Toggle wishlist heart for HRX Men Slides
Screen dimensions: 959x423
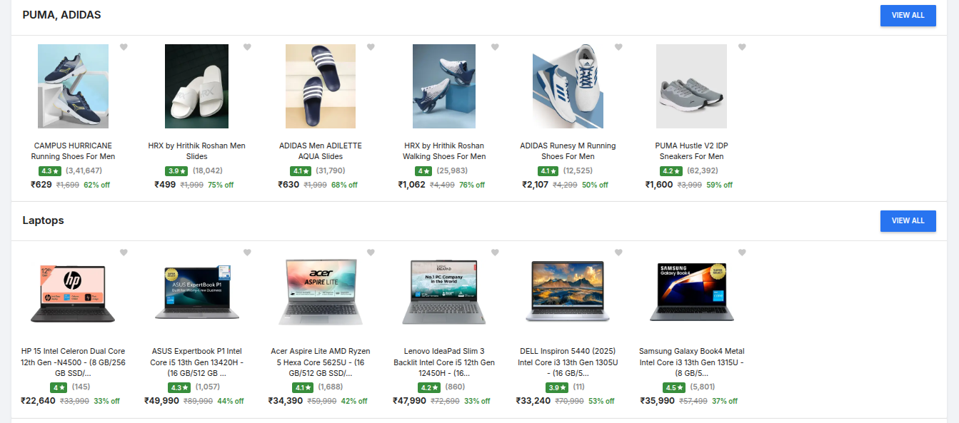[x=247, y=47]
